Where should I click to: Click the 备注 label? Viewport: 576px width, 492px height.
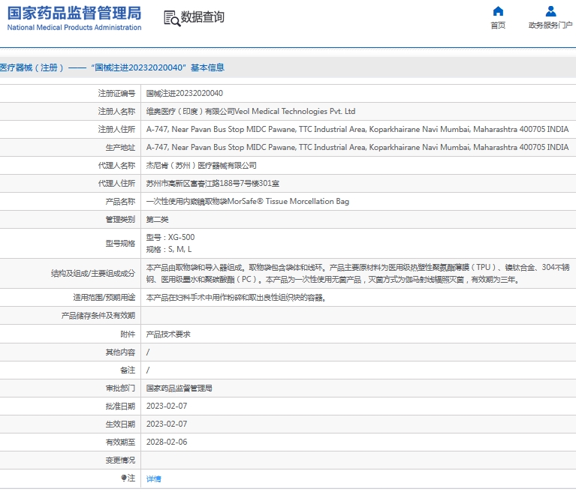point(128,370)
